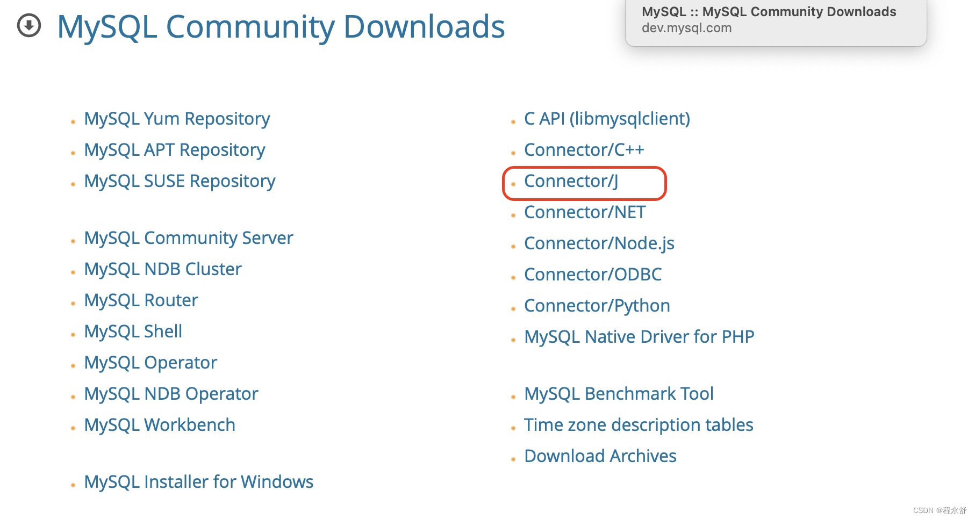Image resolution: width=975 pixels, height=519 pixels.
Task: Click the dev.mysql.com text in the tooltip
Action: pos(686,28)
